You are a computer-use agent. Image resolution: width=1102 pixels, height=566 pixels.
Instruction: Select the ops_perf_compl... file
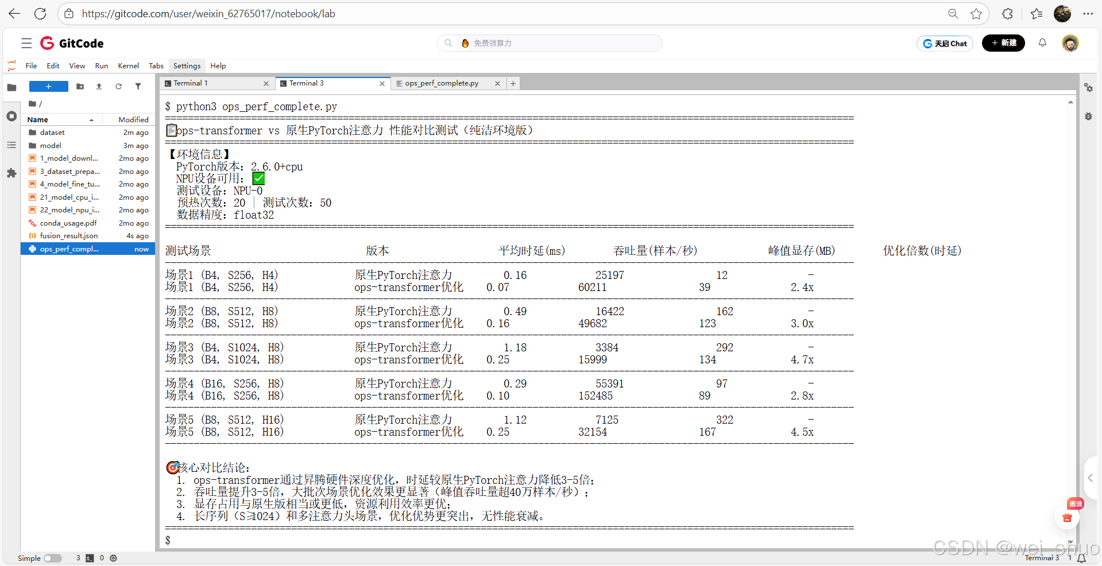point(88,249)
